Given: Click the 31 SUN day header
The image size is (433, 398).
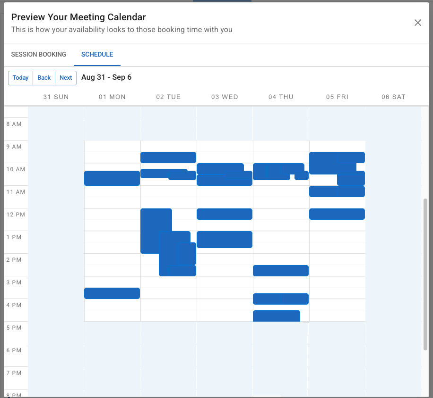Looking at the screenshot, I should (x=56, y=97).
